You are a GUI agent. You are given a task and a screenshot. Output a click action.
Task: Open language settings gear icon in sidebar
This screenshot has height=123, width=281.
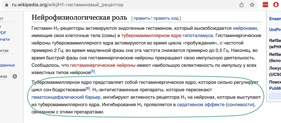[15, 77]
